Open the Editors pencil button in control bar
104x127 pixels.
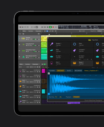click(x=37, y=27)
